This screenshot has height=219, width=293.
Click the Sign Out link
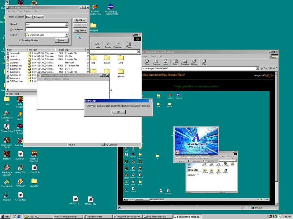[x=269, y=75]
